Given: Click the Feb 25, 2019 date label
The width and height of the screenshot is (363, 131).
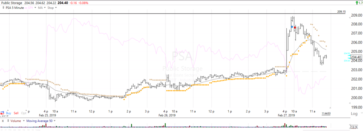Looking at the screenshot, I should click(47, 115).
